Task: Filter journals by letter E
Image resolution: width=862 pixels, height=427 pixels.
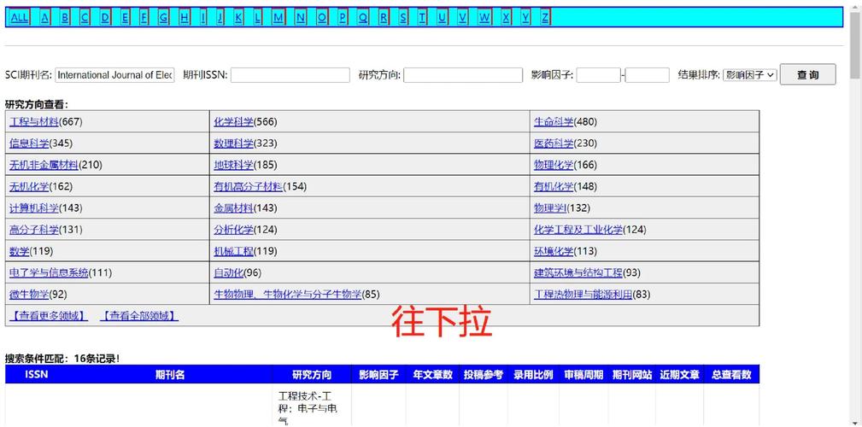Action: (126, 18)
